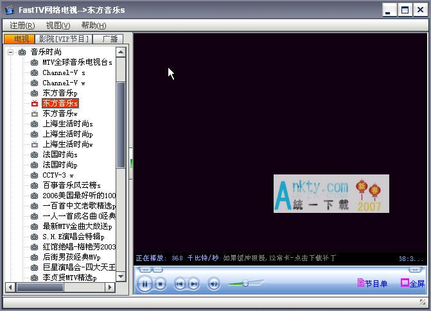
Task: Click the TV icon of 2006美国最好听的100
Action: point(34,196)
